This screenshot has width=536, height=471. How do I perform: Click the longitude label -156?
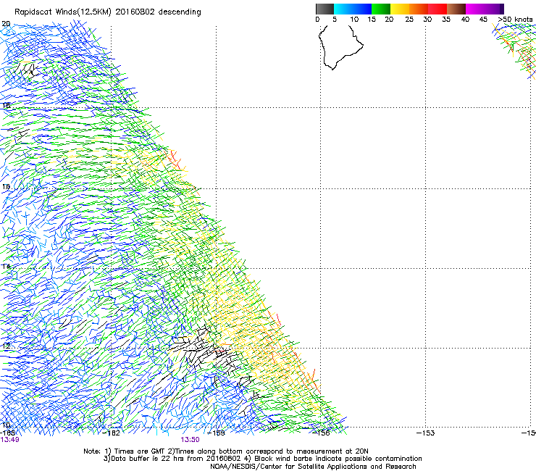(321, 433)
